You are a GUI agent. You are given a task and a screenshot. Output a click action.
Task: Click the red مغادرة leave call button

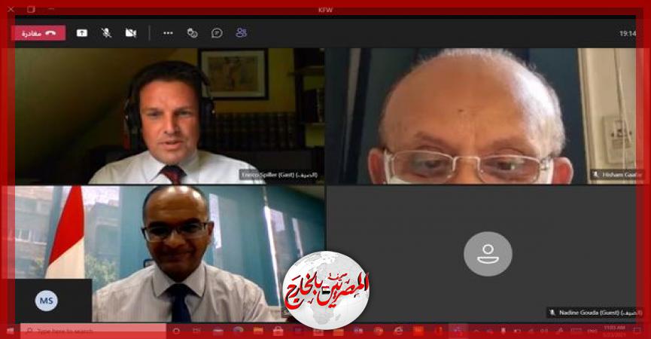(38, 33)
